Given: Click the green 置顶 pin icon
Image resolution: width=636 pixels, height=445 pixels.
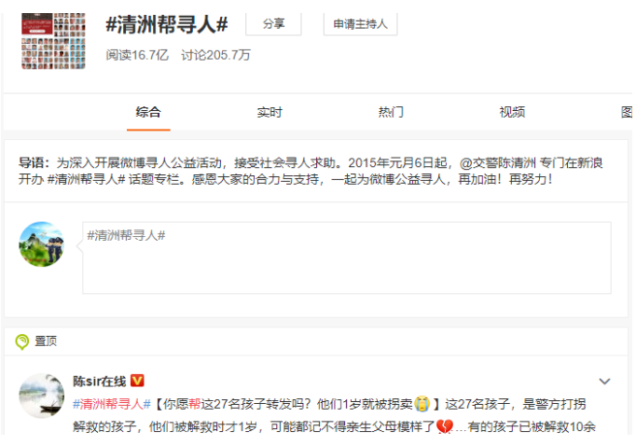Looking at the screenshot, I should point(21,341).
